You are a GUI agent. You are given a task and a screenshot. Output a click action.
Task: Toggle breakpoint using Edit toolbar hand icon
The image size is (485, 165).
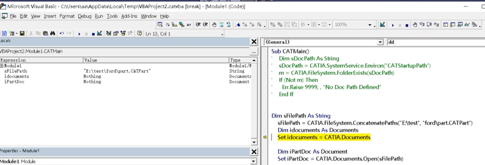(214, 25)
